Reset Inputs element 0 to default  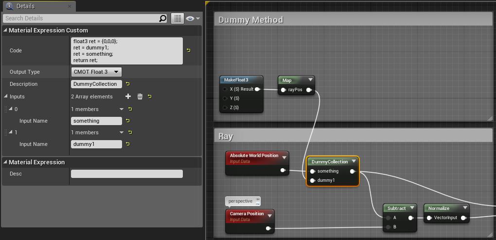click(x=130, y=109)
